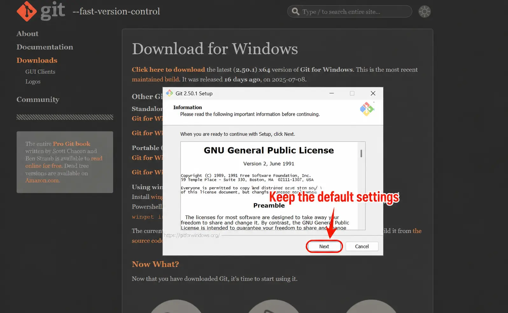This screenshot has height=313, width=508.
Task: Open the About page in the sidebar
Action: point(27,34)
